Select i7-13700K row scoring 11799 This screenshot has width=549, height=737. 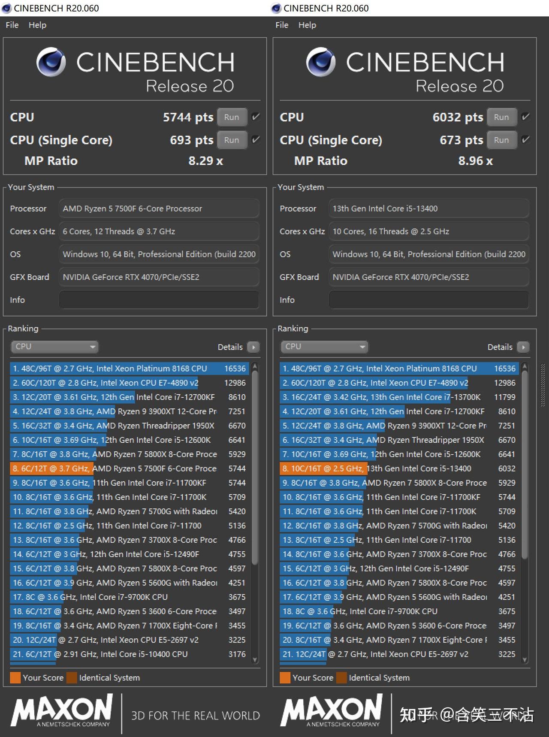[x=399, y=397]
